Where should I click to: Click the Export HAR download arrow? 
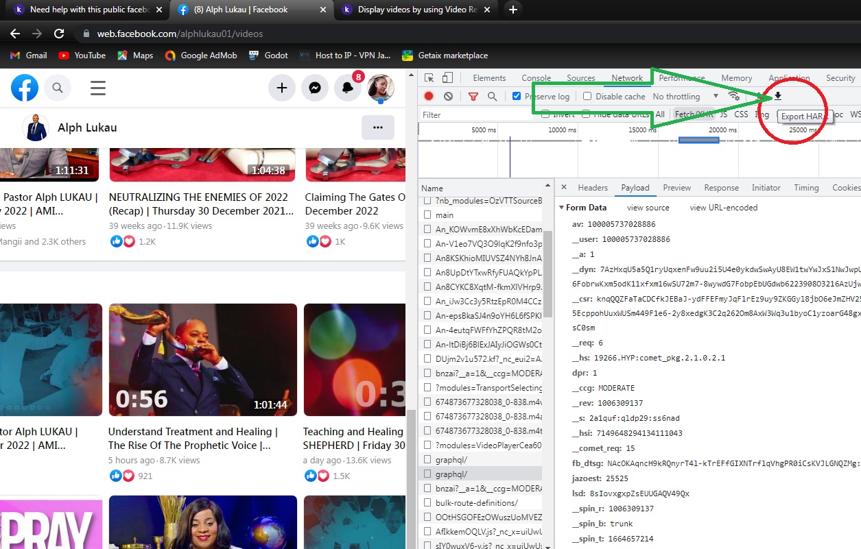[x=778, y=96]
